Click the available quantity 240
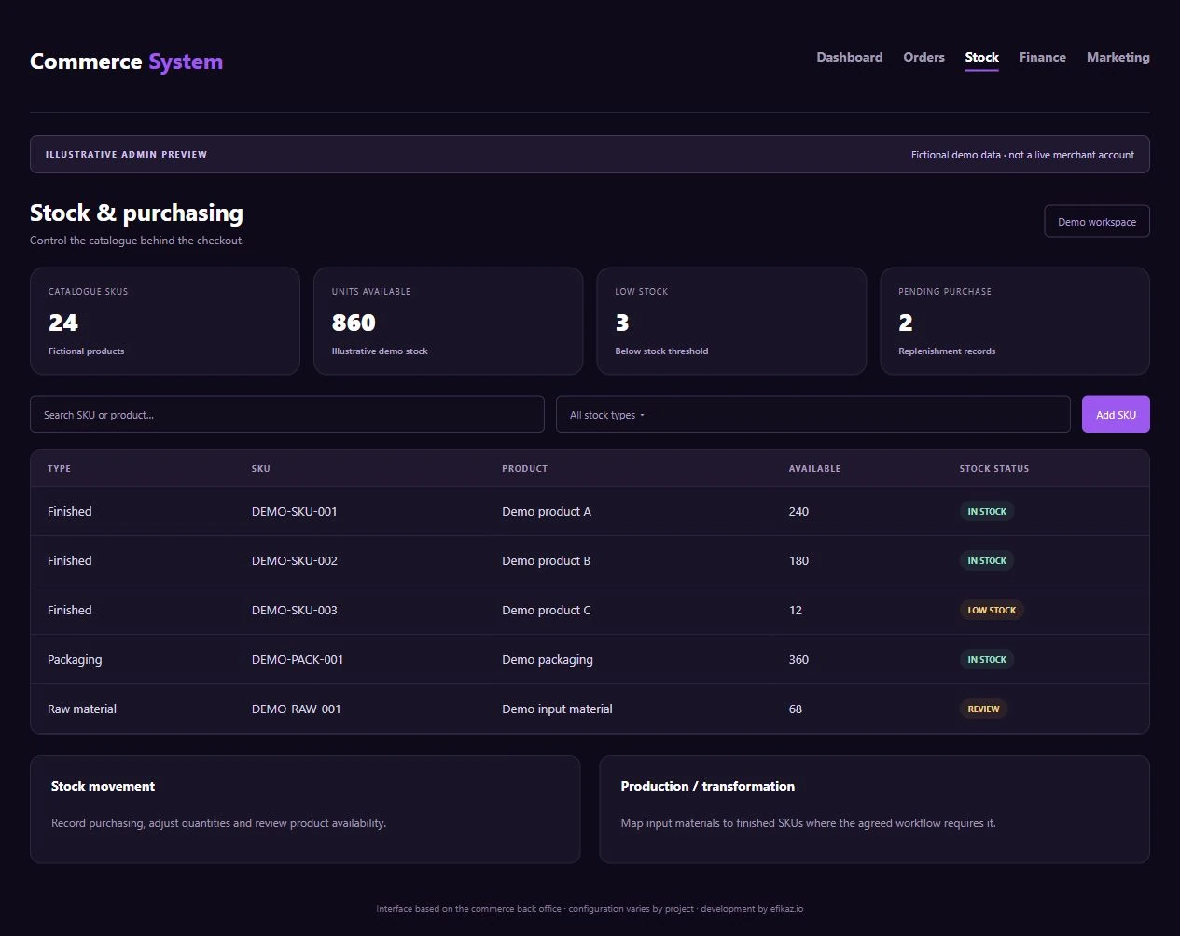 (798, 511)
